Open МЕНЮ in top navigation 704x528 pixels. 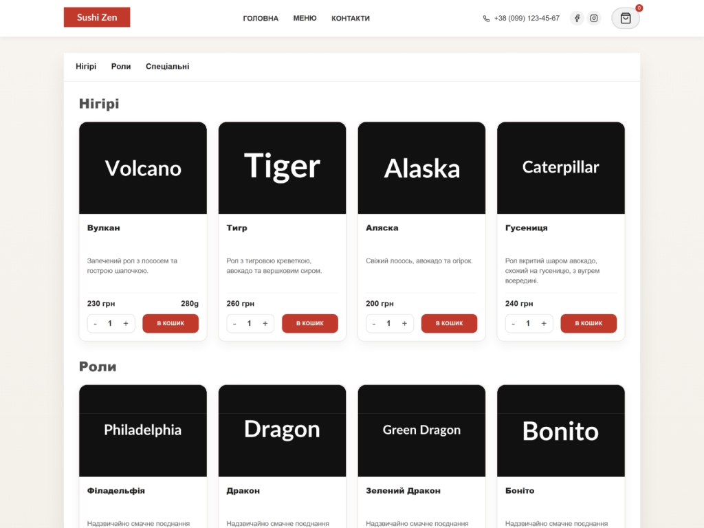[305, 19]
